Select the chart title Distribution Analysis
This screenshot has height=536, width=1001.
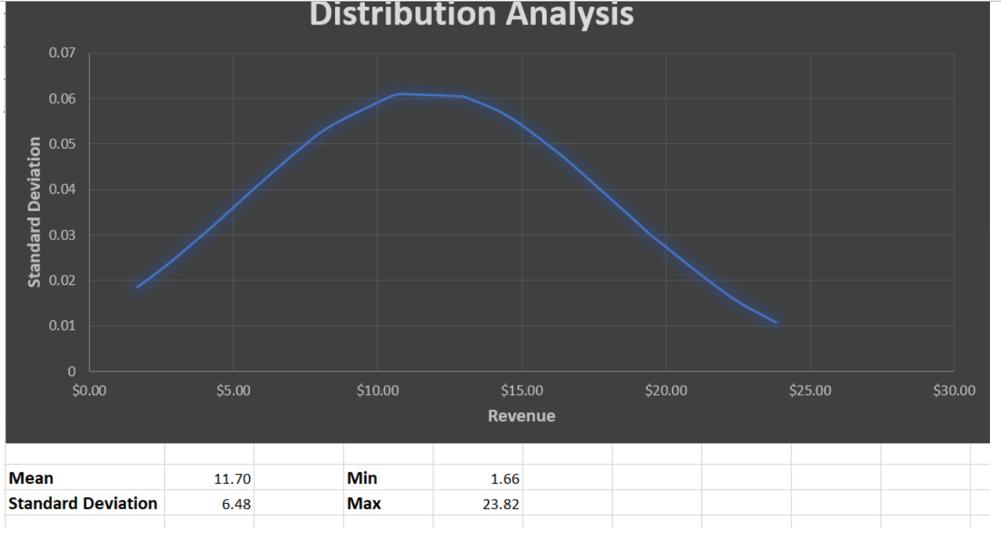[x=473, y=13]
